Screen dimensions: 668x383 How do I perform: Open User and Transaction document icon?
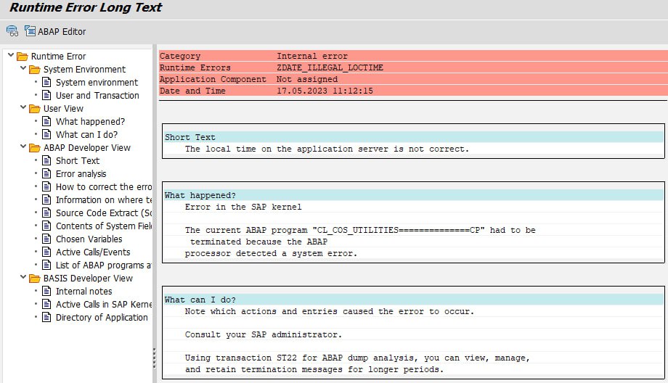[x=47, y=95]
